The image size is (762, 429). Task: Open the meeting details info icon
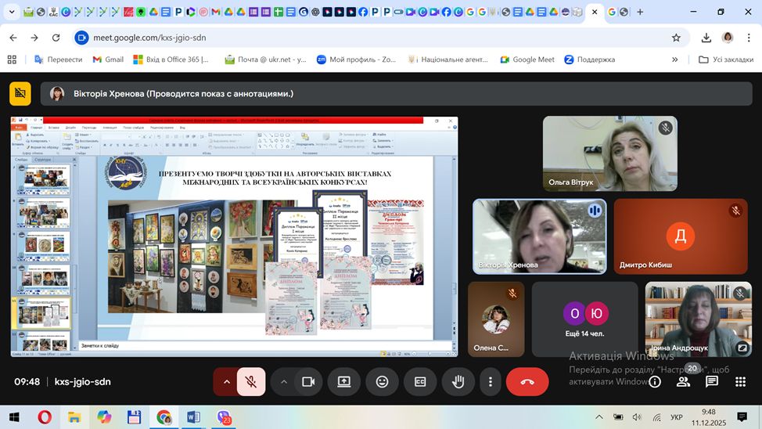[x=655, y=382]
